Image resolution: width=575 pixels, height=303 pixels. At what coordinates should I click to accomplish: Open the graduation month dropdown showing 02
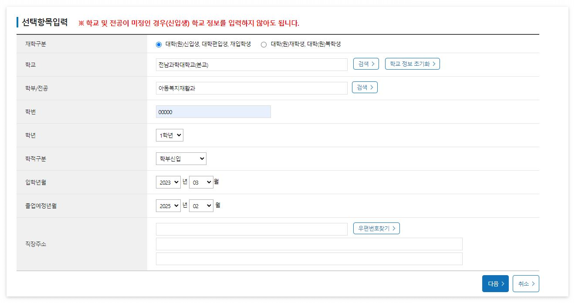[x=200, y=205]
